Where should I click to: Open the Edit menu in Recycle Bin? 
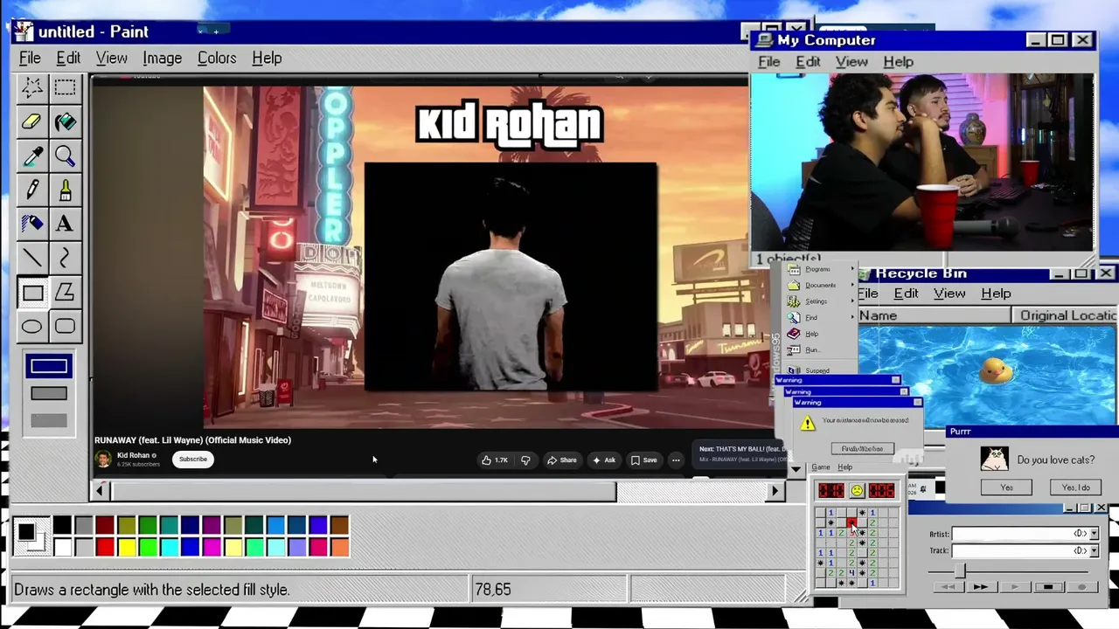[x=906, y=294]
